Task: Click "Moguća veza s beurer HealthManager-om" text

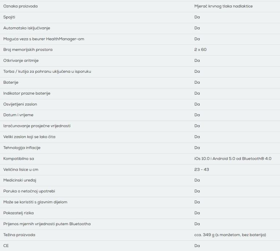Action: coord(44,39)
